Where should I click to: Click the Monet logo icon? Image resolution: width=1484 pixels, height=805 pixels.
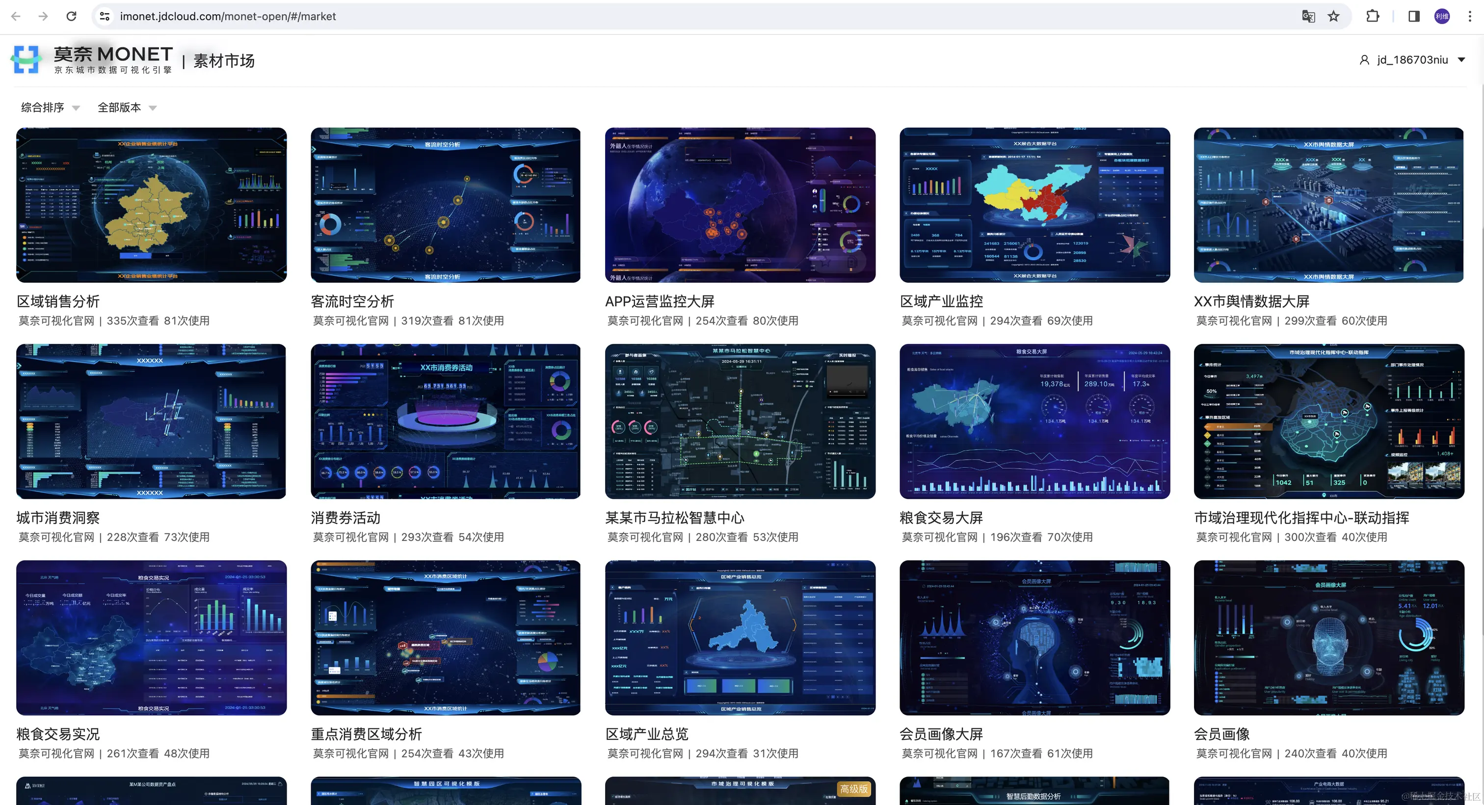26,60
